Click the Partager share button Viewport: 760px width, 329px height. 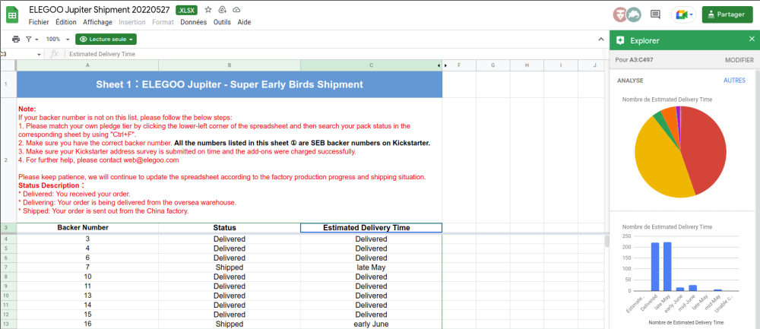point(726,14)
